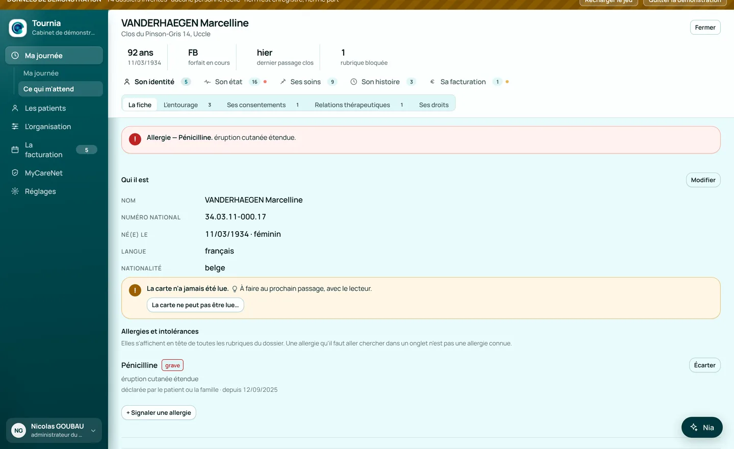Image resolution: width=734 pixels, height=449 pixels.
Task: Click the '1 rubrique bloquée' summary
Action: pyautogui.click(x=364, y=57)
